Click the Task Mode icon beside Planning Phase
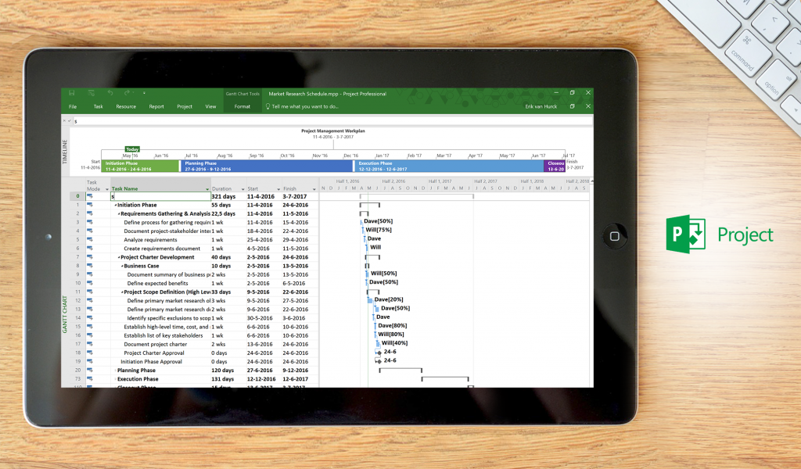 pyautogui.click(x=90, y=370)
